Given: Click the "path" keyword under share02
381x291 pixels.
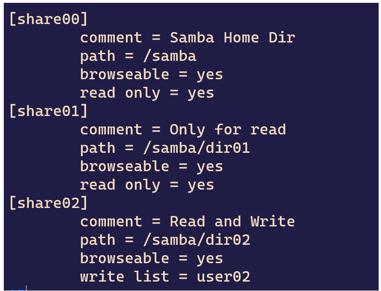Looking at the screenshot, I should (97, 240).
